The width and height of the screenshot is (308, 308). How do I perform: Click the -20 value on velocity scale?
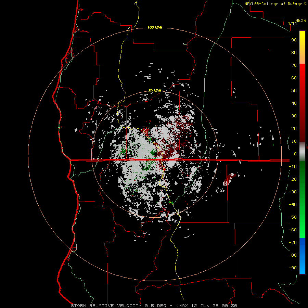point(293,179)
